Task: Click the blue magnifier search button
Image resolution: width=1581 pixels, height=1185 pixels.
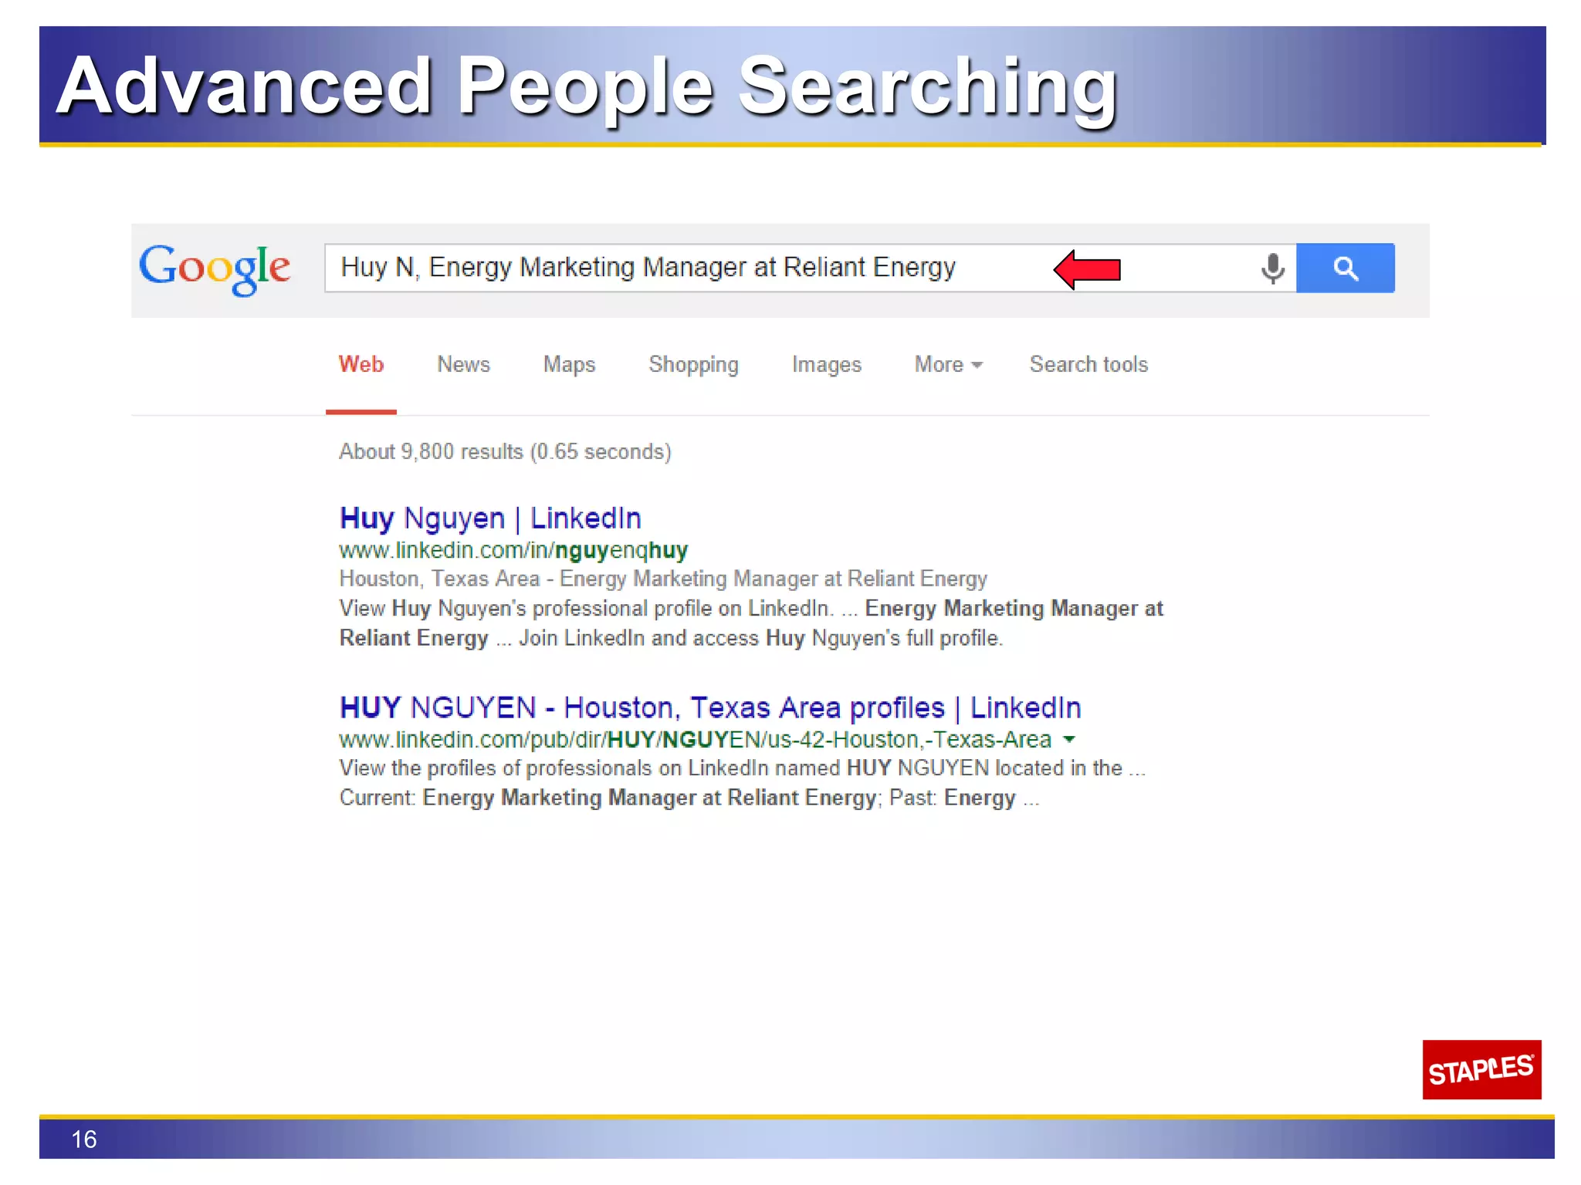Action: point(1346,268)
